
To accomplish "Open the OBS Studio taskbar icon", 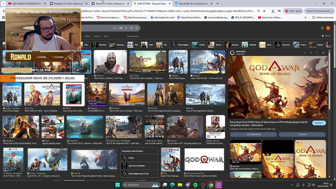I will pos(203,185).
